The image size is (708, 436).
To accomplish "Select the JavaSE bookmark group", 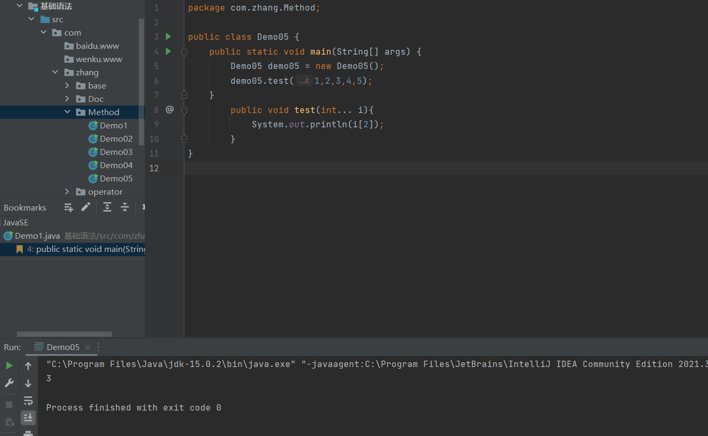I will (x=16, y=222).
